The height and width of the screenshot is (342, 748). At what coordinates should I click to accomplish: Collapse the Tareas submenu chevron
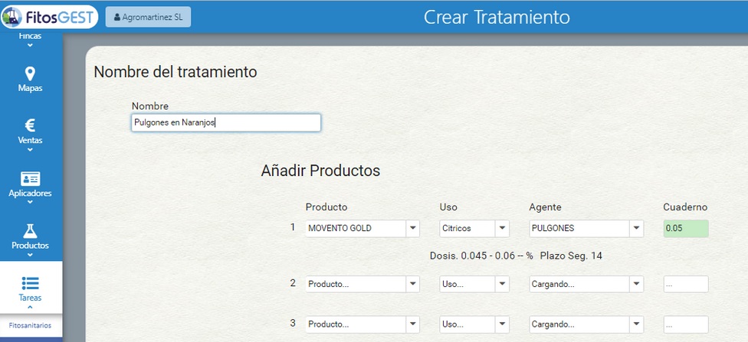point(30,308)
